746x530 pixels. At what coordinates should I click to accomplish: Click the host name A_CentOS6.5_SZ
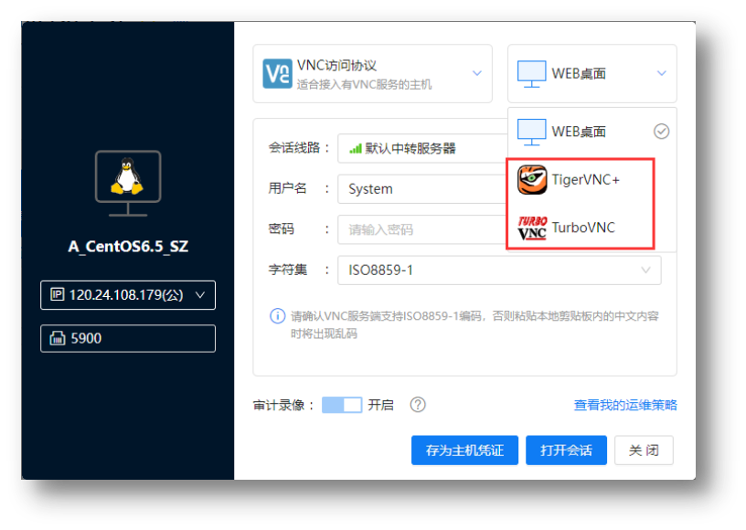(128, 247)
